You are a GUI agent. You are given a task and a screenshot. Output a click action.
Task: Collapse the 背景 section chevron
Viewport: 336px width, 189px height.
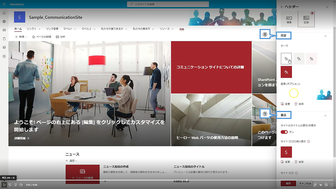click(325, 36)
